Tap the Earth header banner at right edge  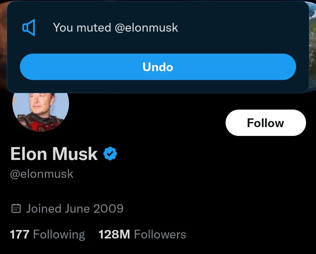click(312, 44)
